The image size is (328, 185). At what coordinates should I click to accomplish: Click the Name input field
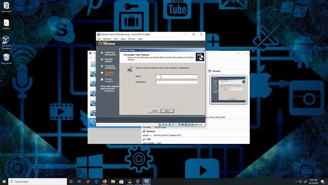click(176, 77)
